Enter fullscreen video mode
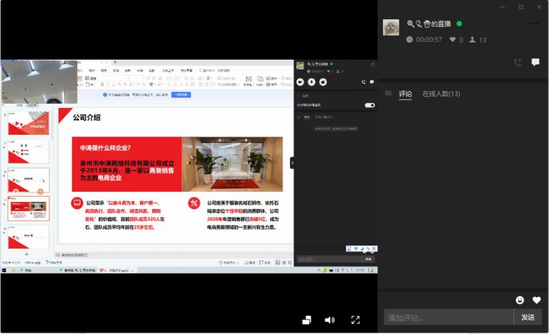The height and width of the screenshot is (334, 550). point(355,320)
